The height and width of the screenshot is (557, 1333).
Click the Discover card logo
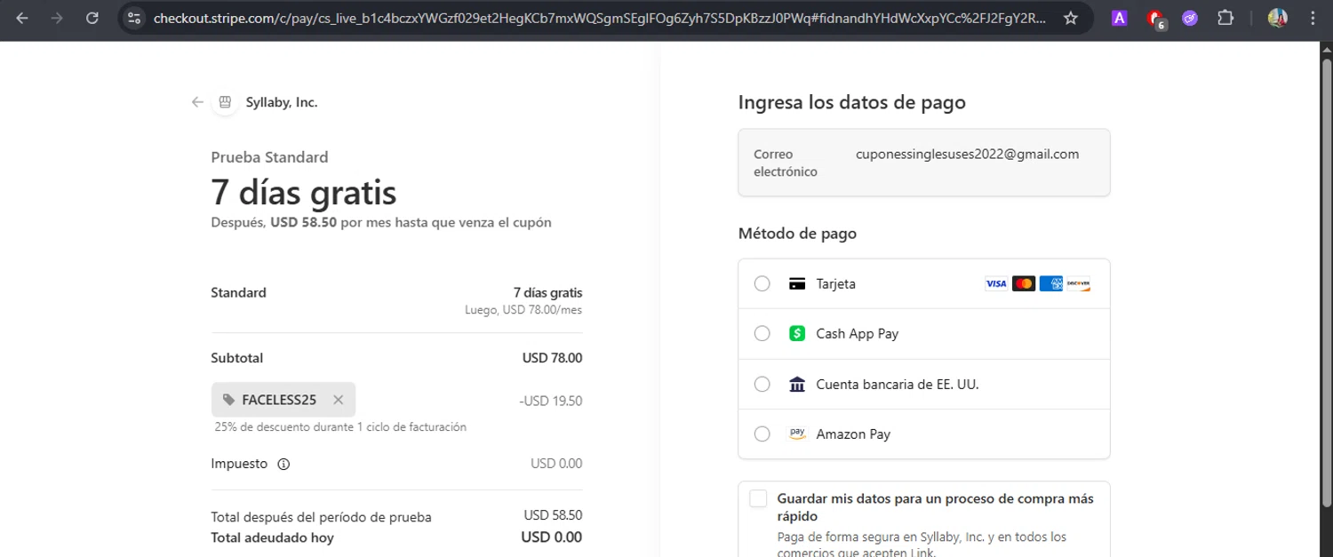(x=1079, y=284)
